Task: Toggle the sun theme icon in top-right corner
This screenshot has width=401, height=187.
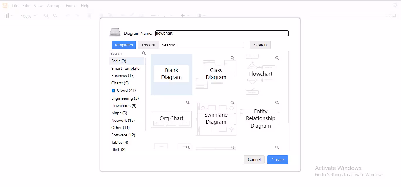Action: pos(395,5)
